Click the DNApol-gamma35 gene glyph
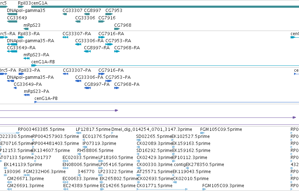Image resolution: width=299 pixels, height=191 pixels. [12, 14]
